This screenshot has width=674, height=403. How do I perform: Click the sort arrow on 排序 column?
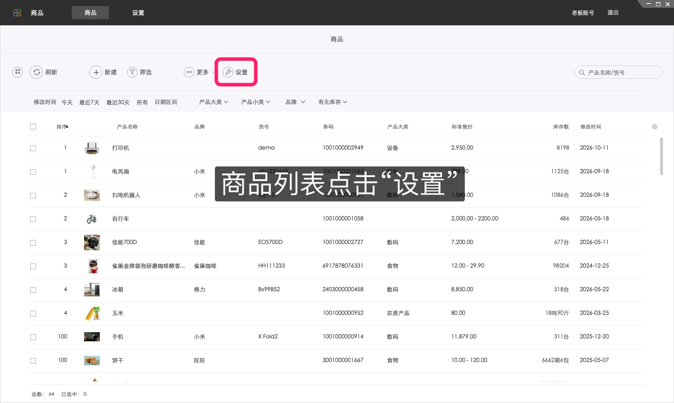click(x=67, y=126)
